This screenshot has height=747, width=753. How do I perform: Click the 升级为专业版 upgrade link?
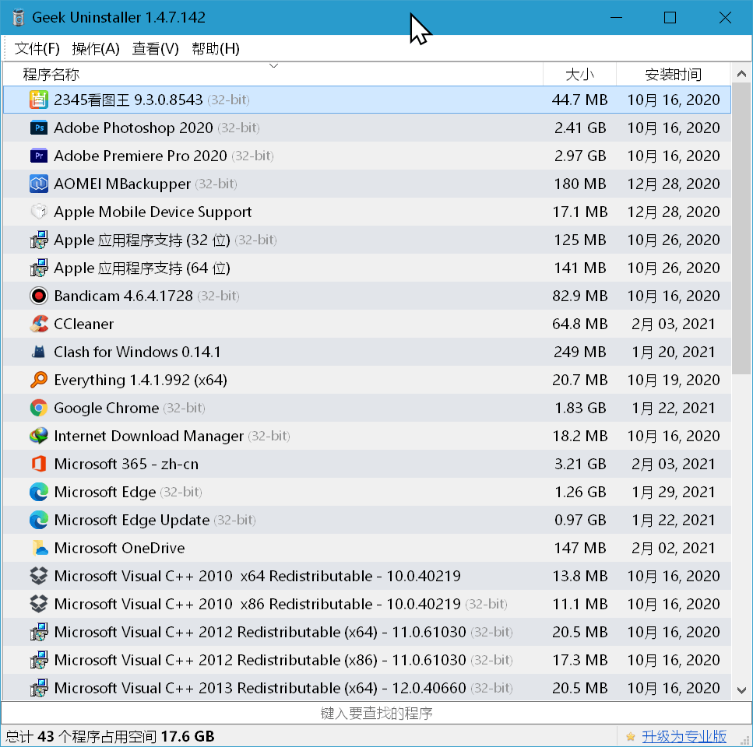684,736
